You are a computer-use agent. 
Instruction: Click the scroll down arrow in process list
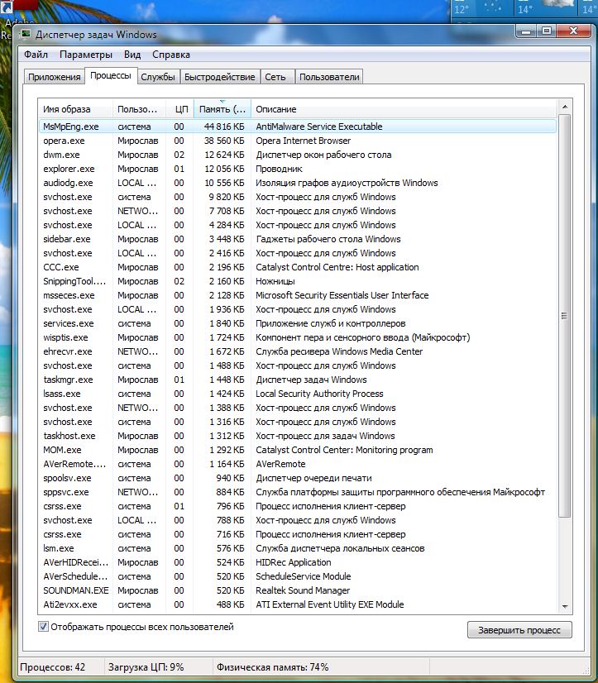point(564,606)
